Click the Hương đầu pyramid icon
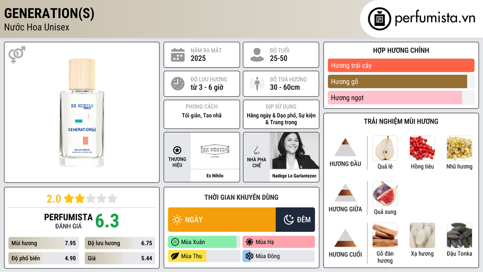Image resolution: width=483 pixels, height=272 pixels. coord(345,147)
